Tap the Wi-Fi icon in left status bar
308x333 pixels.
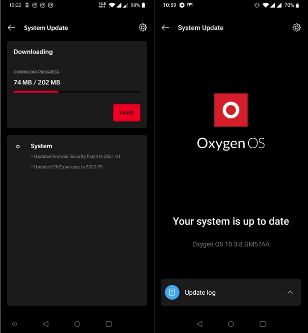(112, 5)
